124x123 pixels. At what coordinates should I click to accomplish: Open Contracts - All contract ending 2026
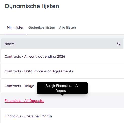[35, 56]
